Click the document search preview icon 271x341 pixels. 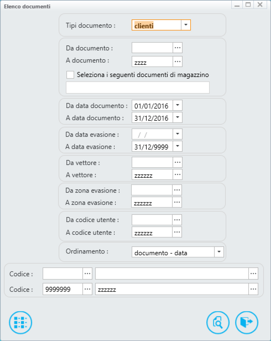click(218, 322)
